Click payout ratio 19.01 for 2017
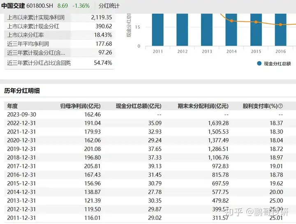The image size is (296, 224). [276, 166]
